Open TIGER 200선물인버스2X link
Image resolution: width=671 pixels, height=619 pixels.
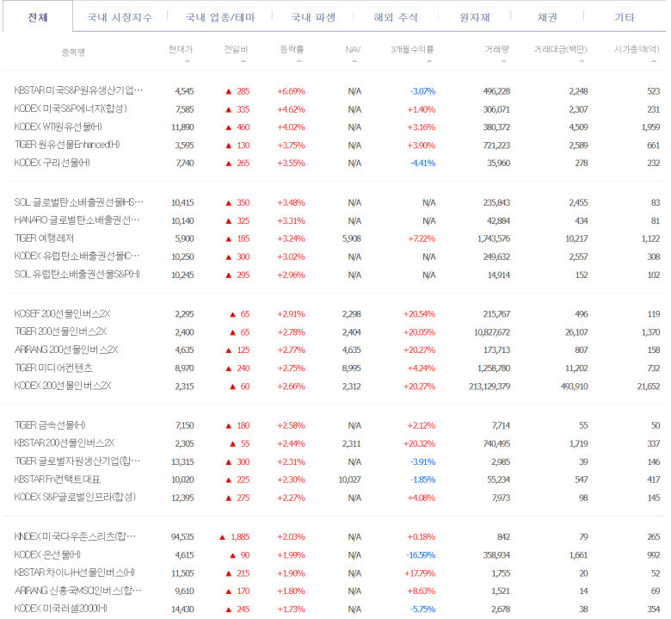pos(60,331)
